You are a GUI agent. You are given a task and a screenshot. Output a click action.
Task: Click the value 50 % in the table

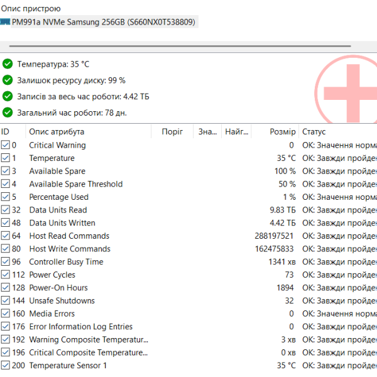coord(287,184)
